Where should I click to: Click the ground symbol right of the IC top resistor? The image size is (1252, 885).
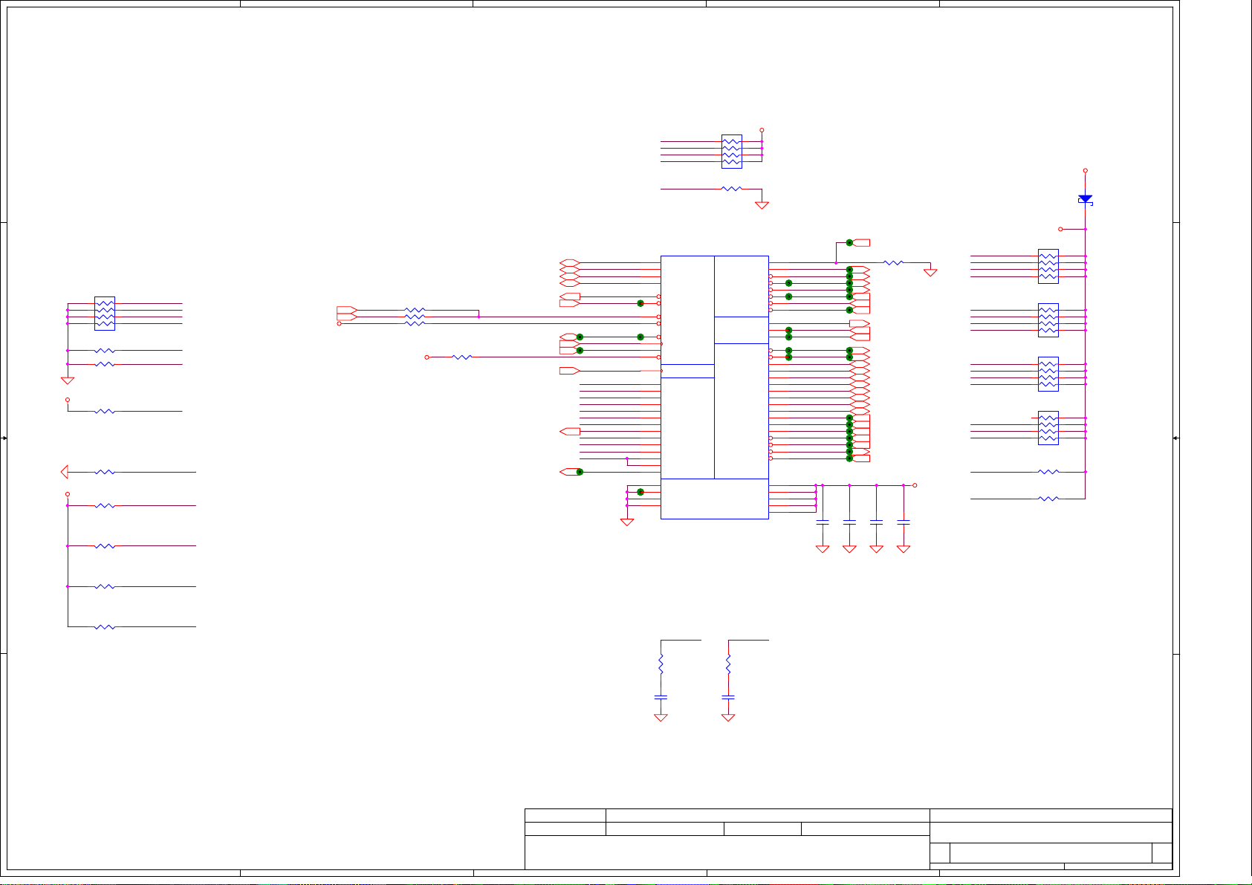(930, 273)
